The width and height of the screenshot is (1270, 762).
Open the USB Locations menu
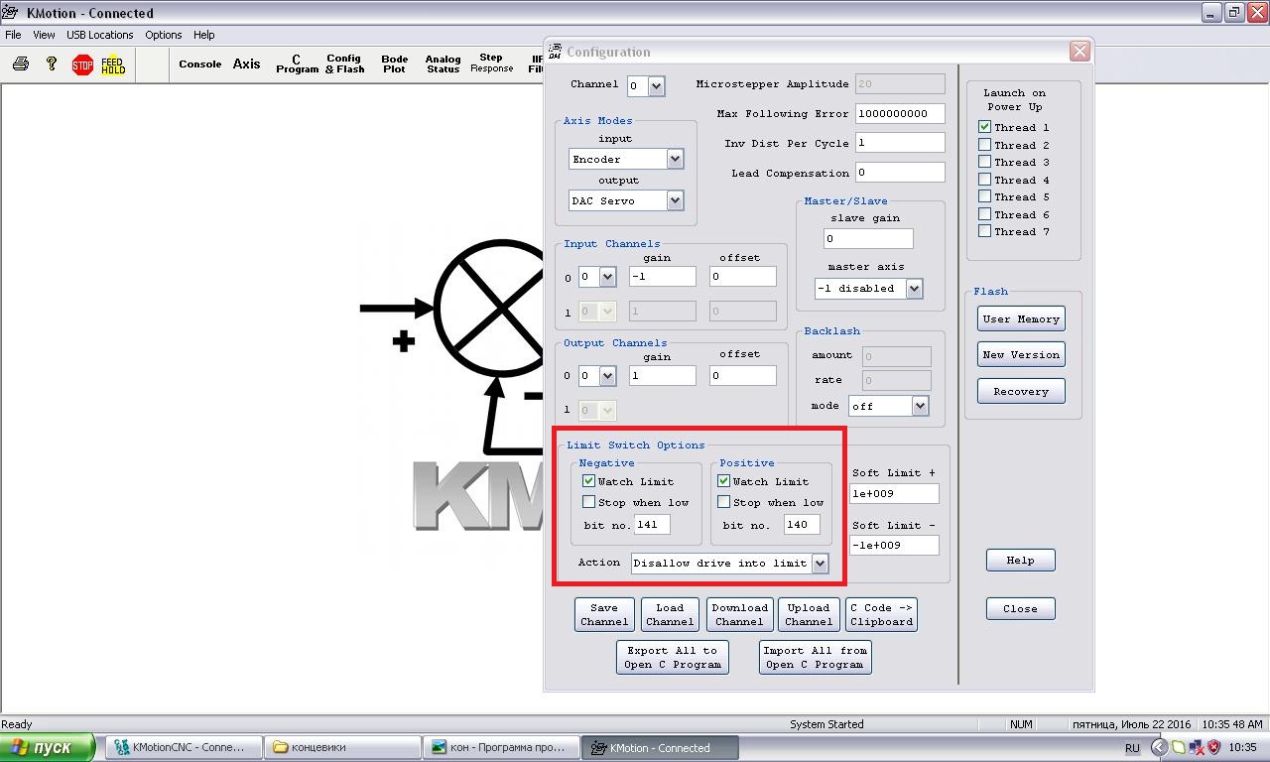pos(99,35)
